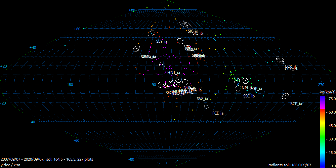
Task: Click the +80 declination axis label
Action: pyautogui.click(x=132, y=10)
